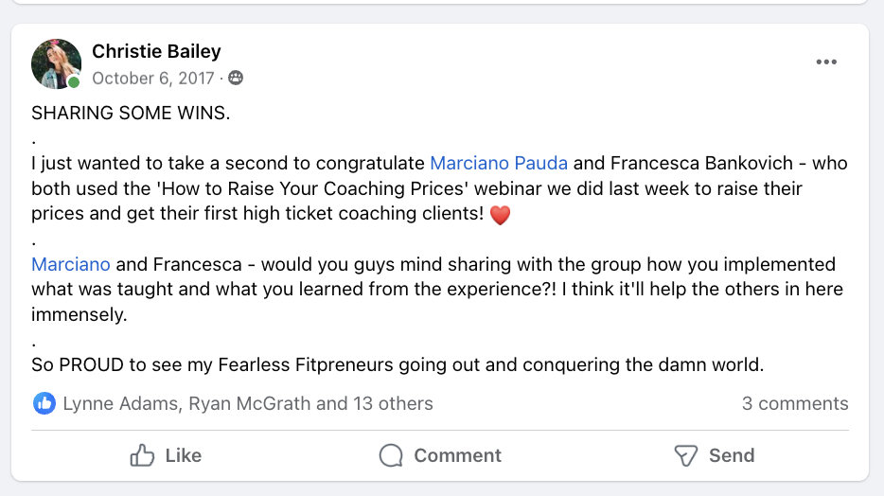Open Ryan McGrath in the reactions list
Screen dimensions: 884x496
point(249,403)
